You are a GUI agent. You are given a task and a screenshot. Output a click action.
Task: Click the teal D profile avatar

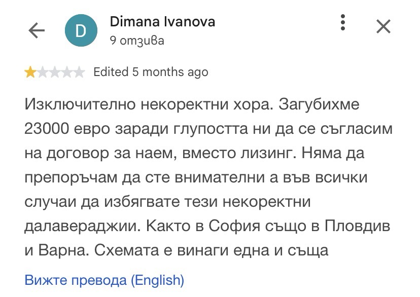click(81, 30)
